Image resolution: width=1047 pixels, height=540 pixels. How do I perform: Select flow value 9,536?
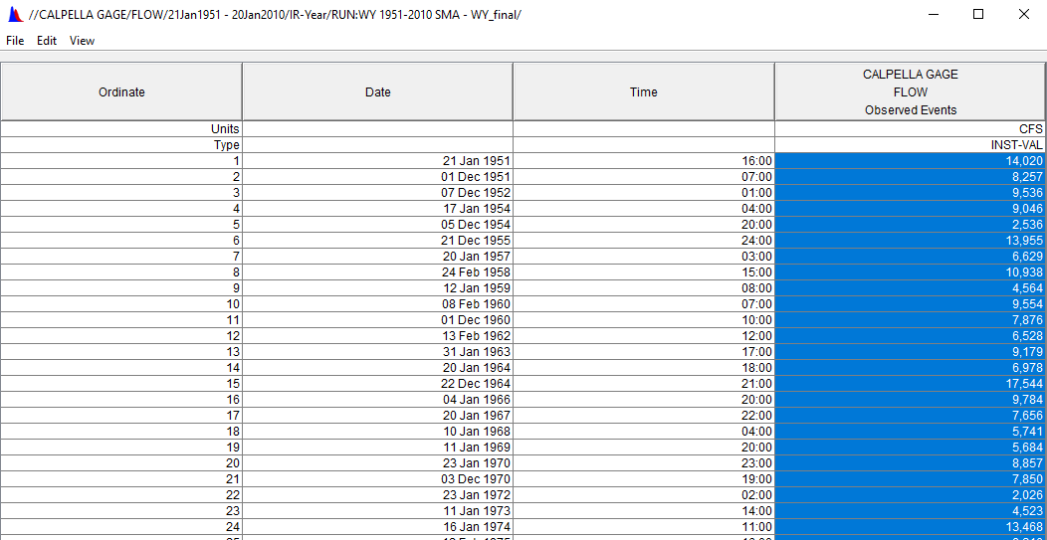pyautogui.click(x=910, y=192)
